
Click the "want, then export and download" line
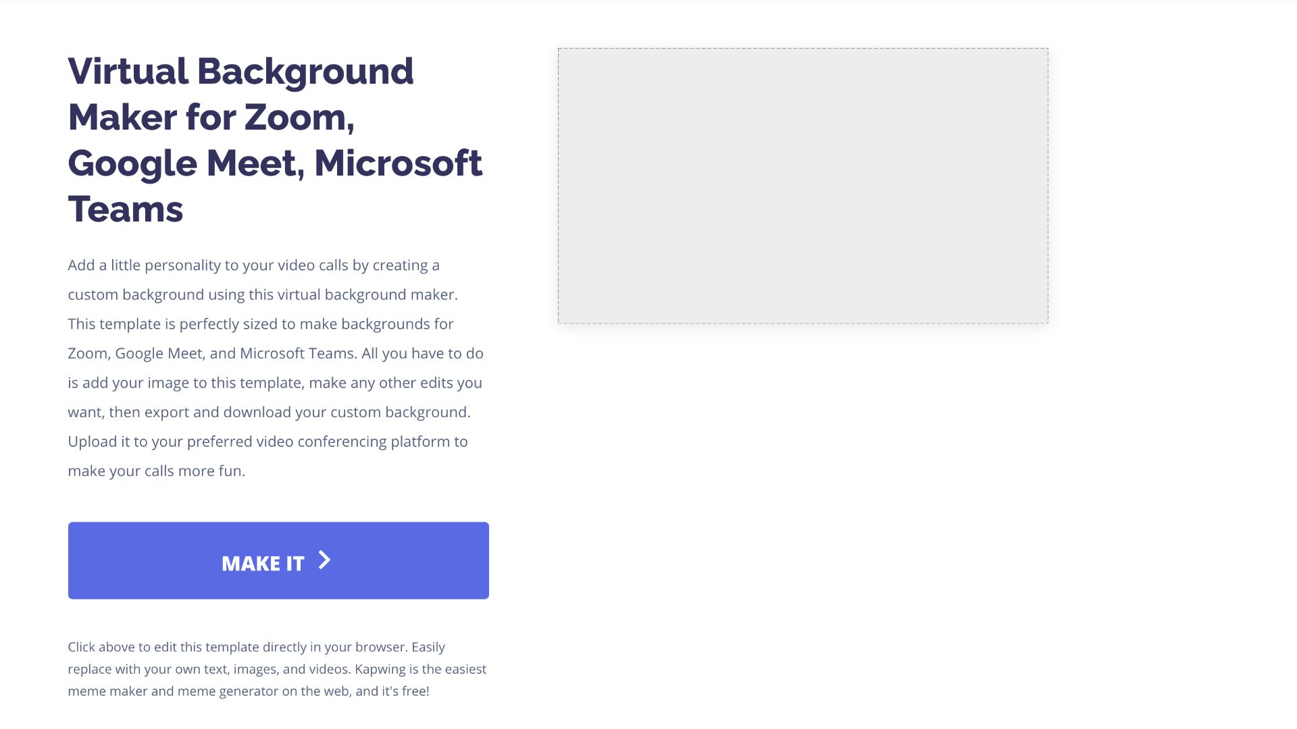click(269, 412)
